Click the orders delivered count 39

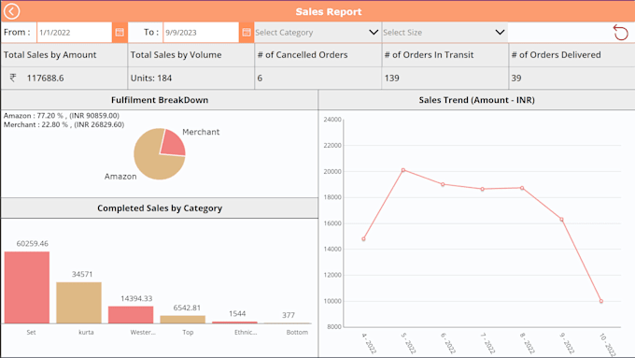click(515, 79)
